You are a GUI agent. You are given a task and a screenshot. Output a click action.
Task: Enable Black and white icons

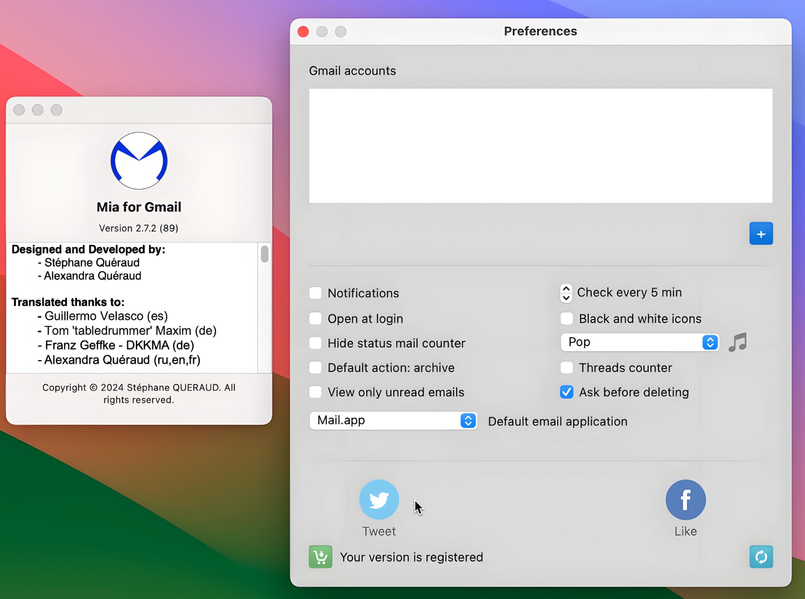pyautogui.click(x=567, y=319)
